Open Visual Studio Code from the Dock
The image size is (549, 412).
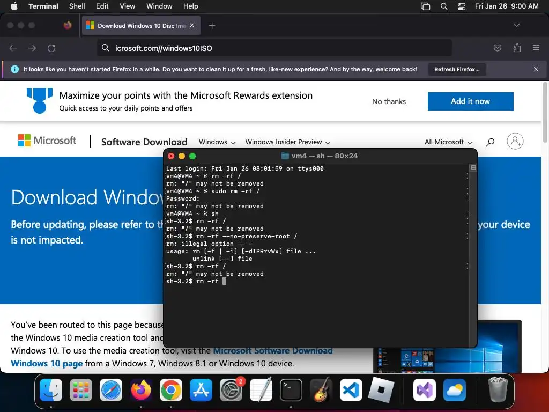click(x=351, y=390)
